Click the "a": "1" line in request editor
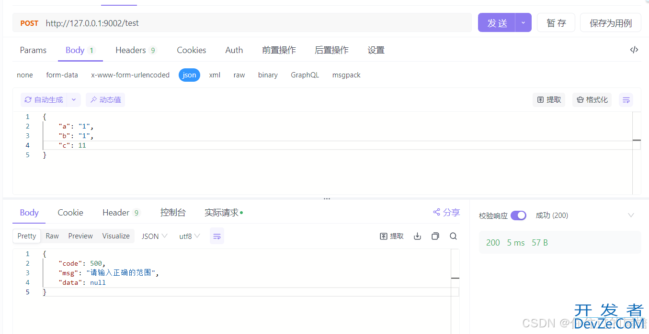The image size is (649, 334). point(76,126)
